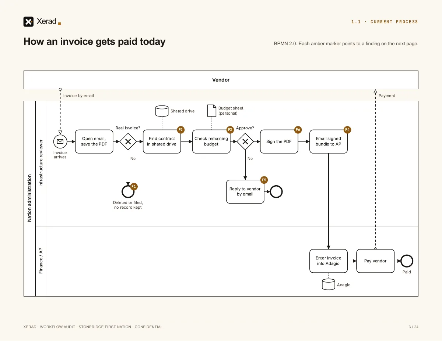
Task: Select the confidential footer text
Action: pyautogui.click(x=93, y=327)
